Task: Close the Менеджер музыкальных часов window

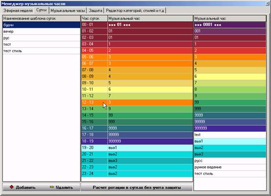Action: tap(268, 3)
